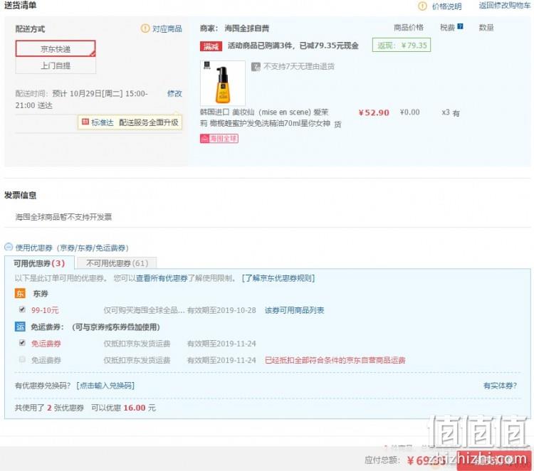This screenshot has width=534, height=471.
Task: Open the 对应商品 link
Action: coord(167,28)
